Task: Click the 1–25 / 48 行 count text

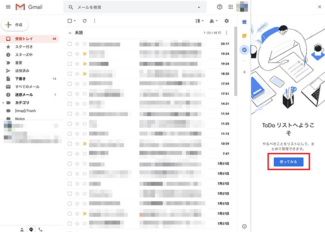Action: point(212,33)
